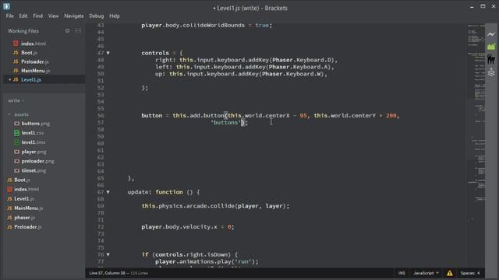Open the Debug menu
The image size is (499, 280).
(97, 16)
